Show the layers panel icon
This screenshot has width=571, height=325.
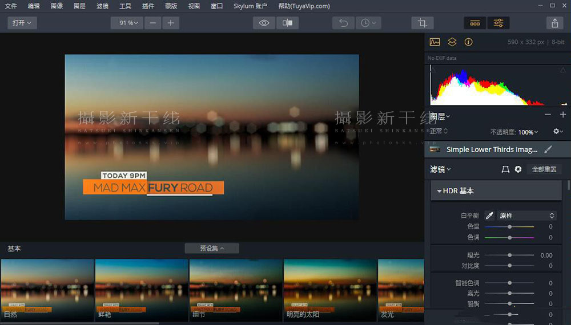452,42
